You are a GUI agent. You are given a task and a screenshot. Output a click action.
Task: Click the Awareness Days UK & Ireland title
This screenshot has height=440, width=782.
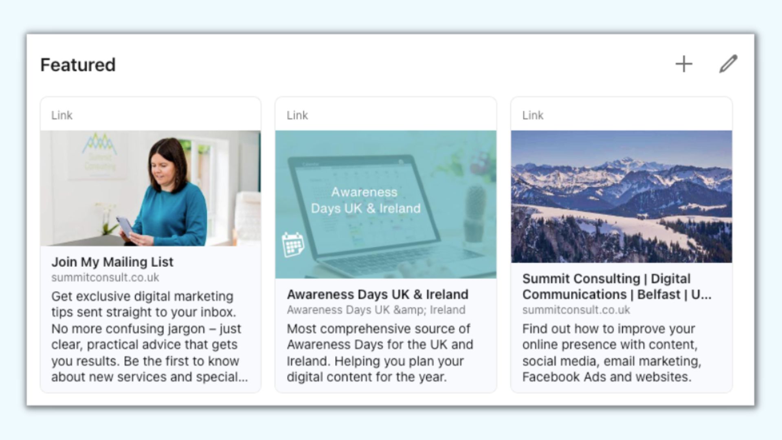pyautogui.click(x=378, y=294)
